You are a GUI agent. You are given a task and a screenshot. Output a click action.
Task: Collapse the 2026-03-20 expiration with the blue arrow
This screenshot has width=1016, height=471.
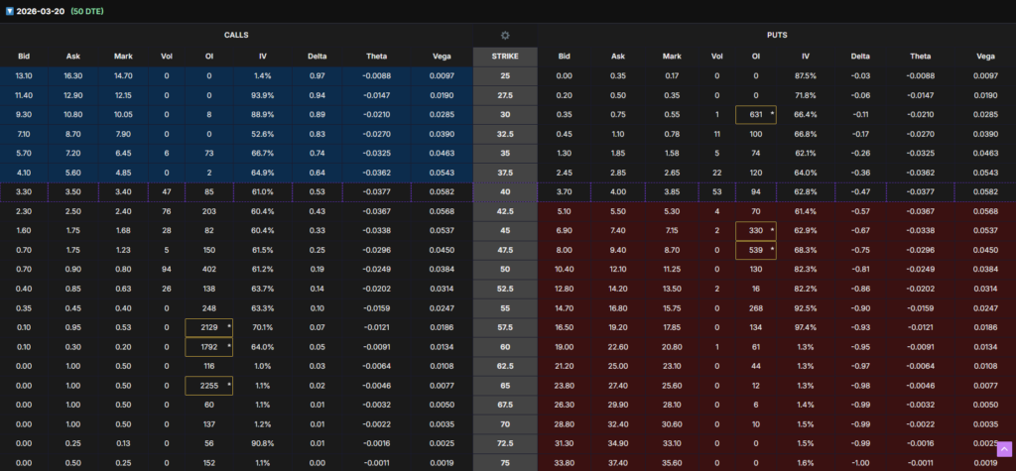coord(8,10)
